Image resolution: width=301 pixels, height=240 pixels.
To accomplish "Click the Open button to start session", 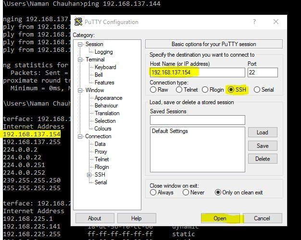I will [220, 218].
